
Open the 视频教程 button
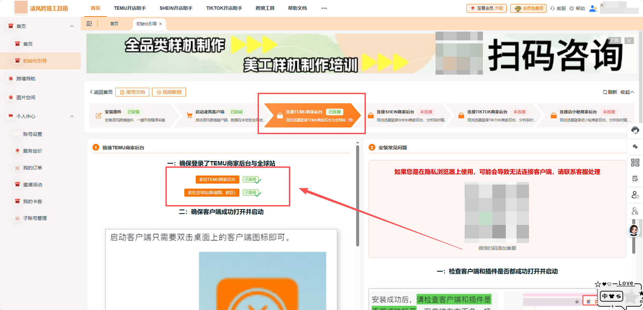[x=169, y=92]
